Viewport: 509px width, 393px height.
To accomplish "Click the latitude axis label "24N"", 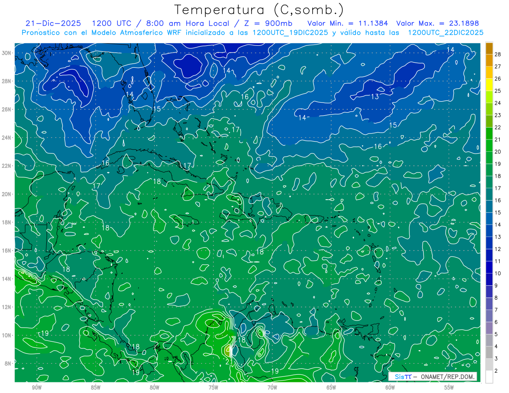I will (7, 137).
